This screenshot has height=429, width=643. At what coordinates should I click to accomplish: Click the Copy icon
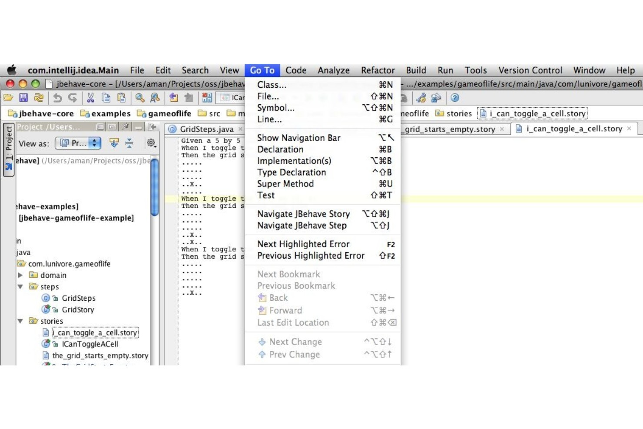click(x=106, y=98)
